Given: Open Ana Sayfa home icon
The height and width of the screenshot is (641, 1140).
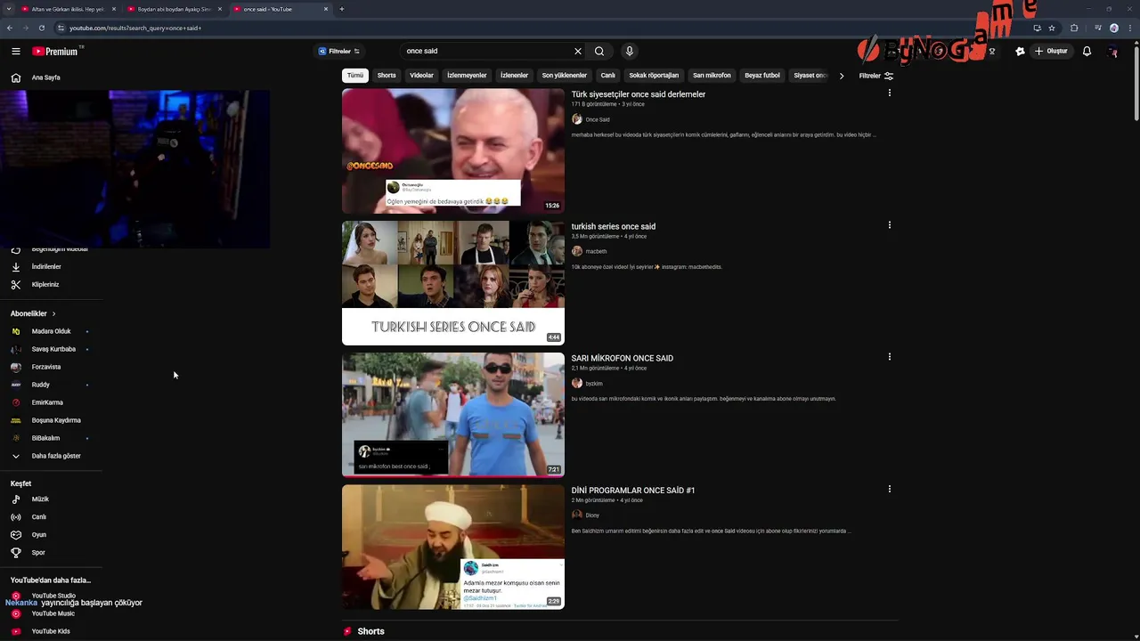Looking at the screenshot, I should tap(15, 77).
